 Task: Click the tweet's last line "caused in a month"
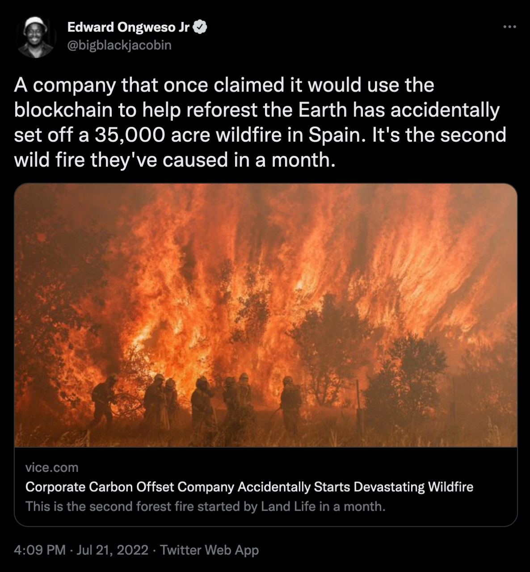point(248,160)
